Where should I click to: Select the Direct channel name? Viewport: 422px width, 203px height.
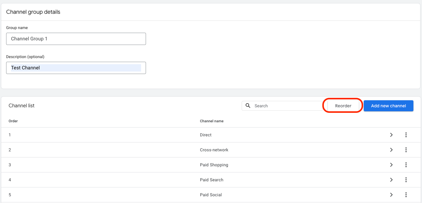click(x=206, y=135)
